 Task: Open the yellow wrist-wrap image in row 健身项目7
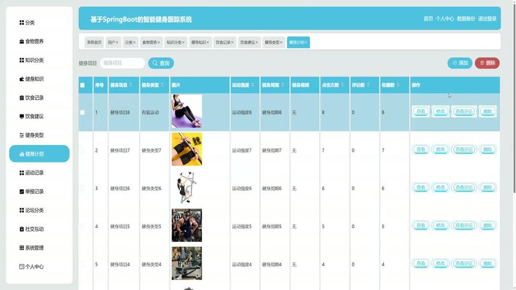pos(187,149)
